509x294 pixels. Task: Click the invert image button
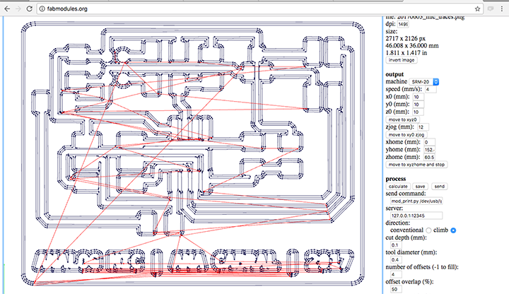402,60
